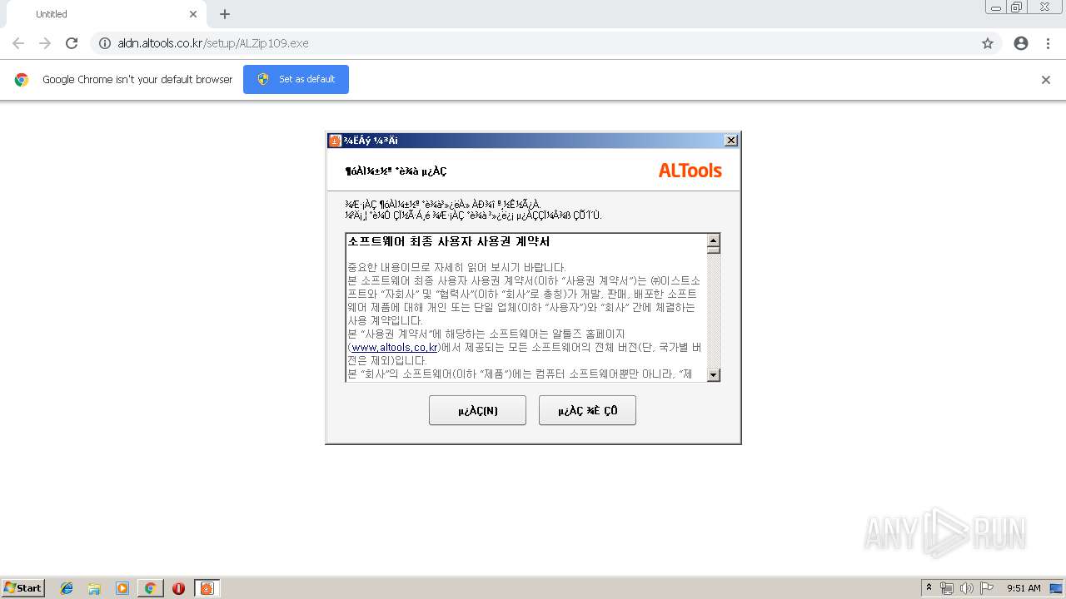Launch Internet Explorer from taskbar

[67, 588]
